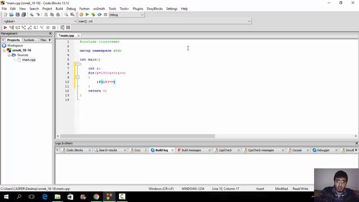Open debugger various info icon
The height and width of the screenshot is (202, 359).
pos(68,27)
